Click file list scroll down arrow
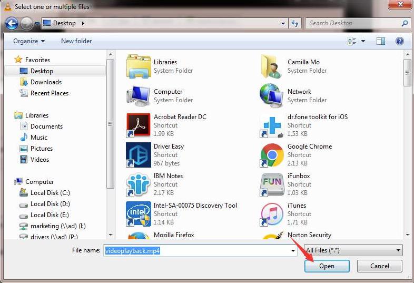 [407, 235]
